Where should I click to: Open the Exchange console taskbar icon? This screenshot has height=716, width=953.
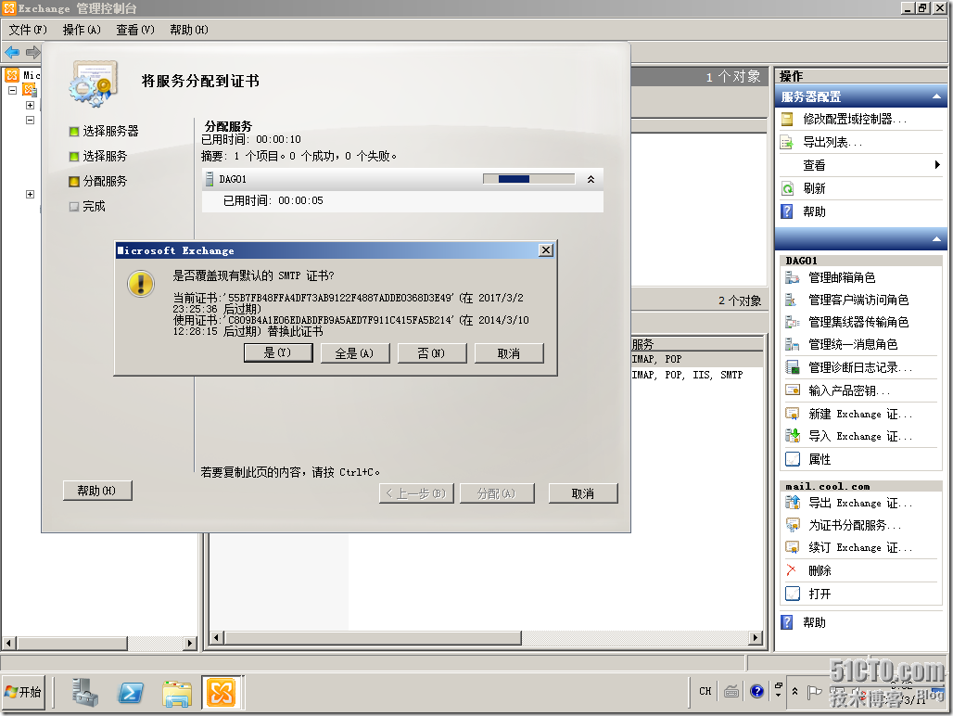pyautogui.click(x=220, y=692)
